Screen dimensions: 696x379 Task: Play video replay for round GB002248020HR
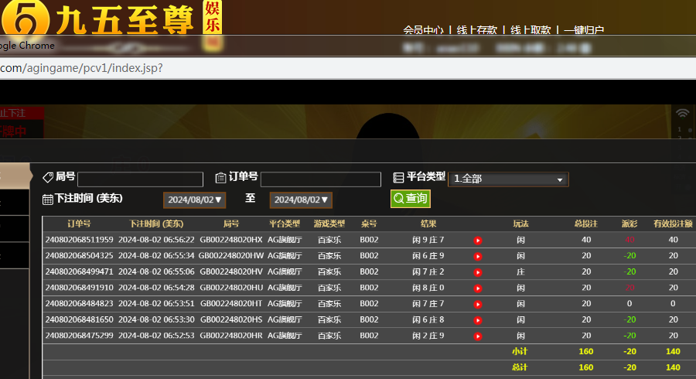tap(478, 336)
